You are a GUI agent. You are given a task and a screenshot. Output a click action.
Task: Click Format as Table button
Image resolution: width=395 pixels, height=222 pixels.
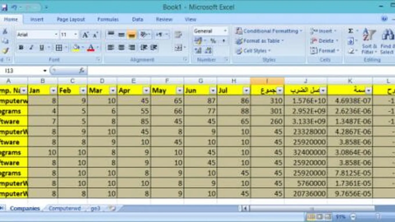pos(260,41)
